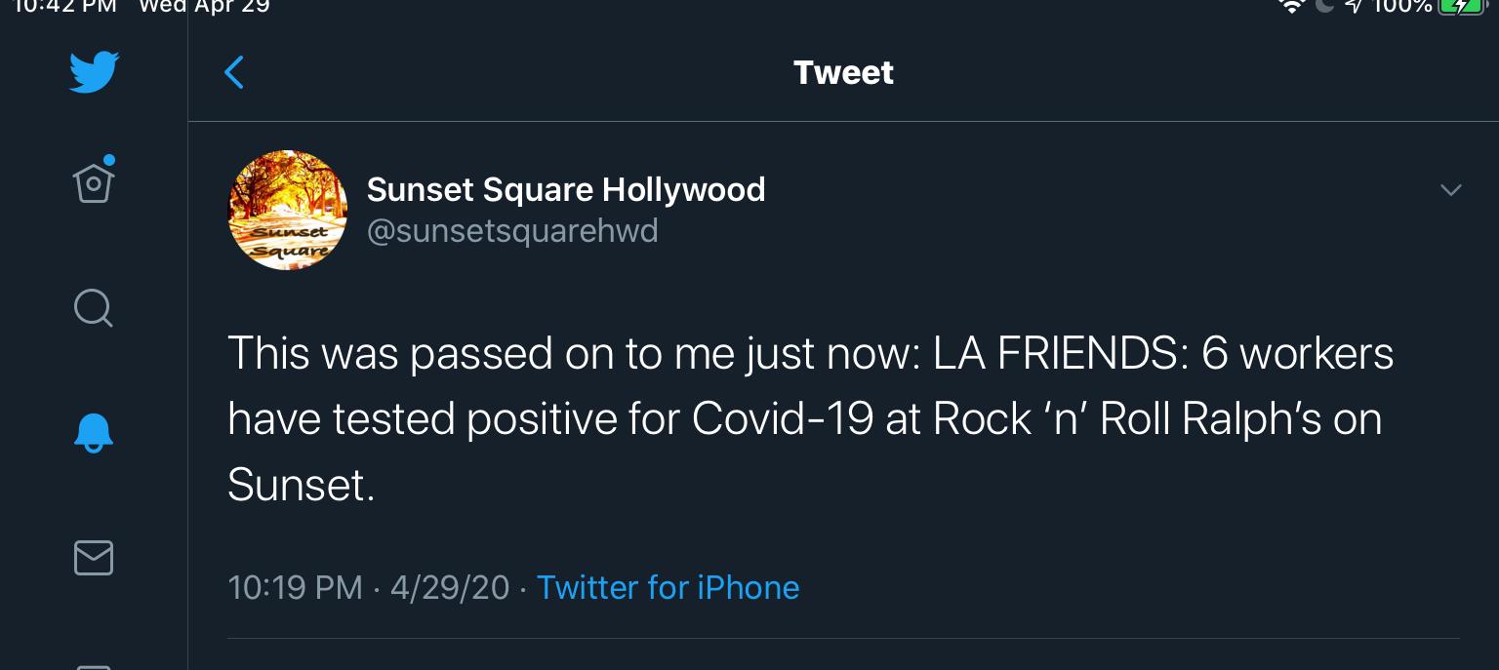Tap the Tweet header title
The width and height of the screenshot is (1499, 670).
point(843,72)
